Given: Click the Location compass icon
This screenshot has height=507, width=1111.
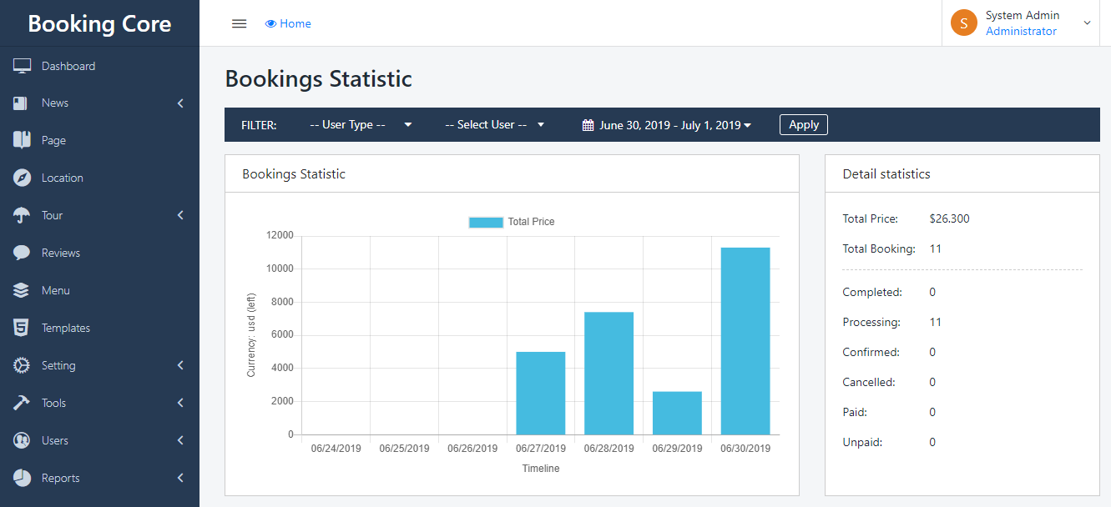Looking at the screenshot, I should 22,178.
